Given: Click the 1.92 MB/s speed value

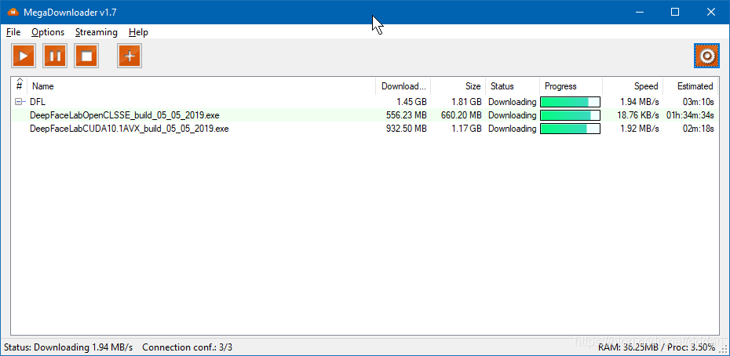Looking at the screenshot, I should click(x=640, y=129).
